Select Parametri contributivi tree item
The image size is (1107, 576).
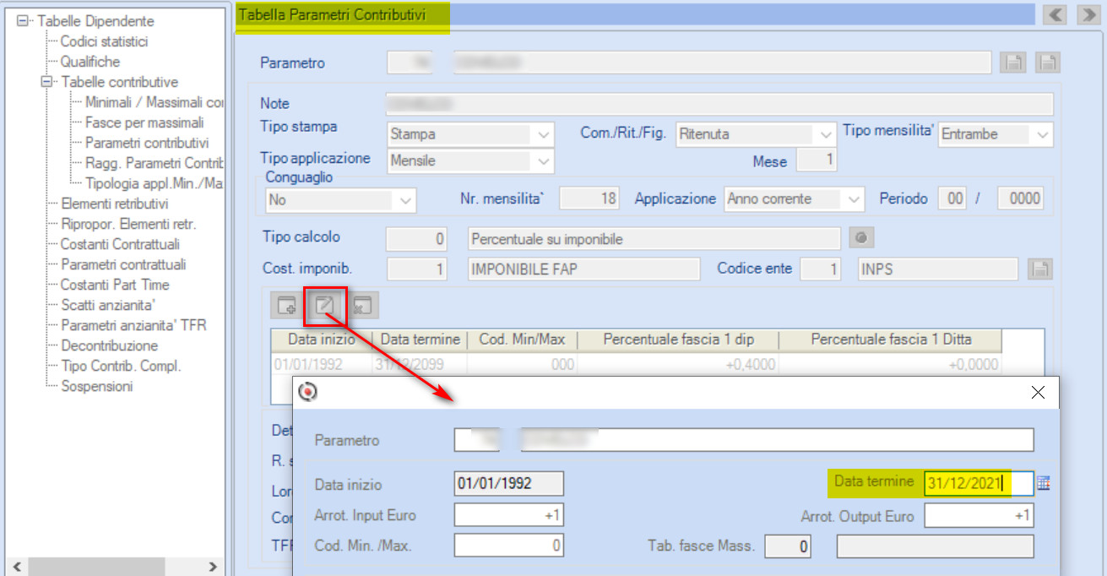point(147,143)
